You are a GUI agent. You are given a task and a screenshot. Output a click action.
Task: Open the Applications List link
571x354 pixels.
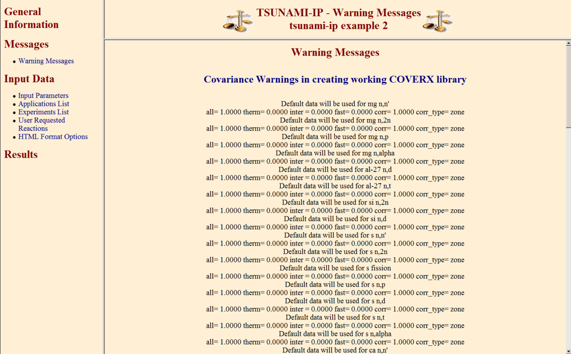(x=43, y=104)
